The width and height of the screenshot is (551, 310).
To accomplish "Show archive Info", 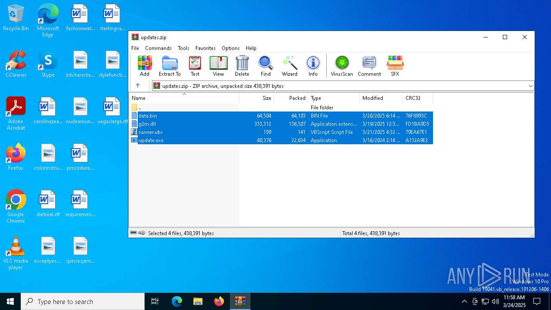I will tap(313, 66).
